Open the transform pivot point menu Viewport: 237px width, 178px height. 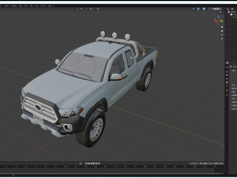[x=87, y=9]
